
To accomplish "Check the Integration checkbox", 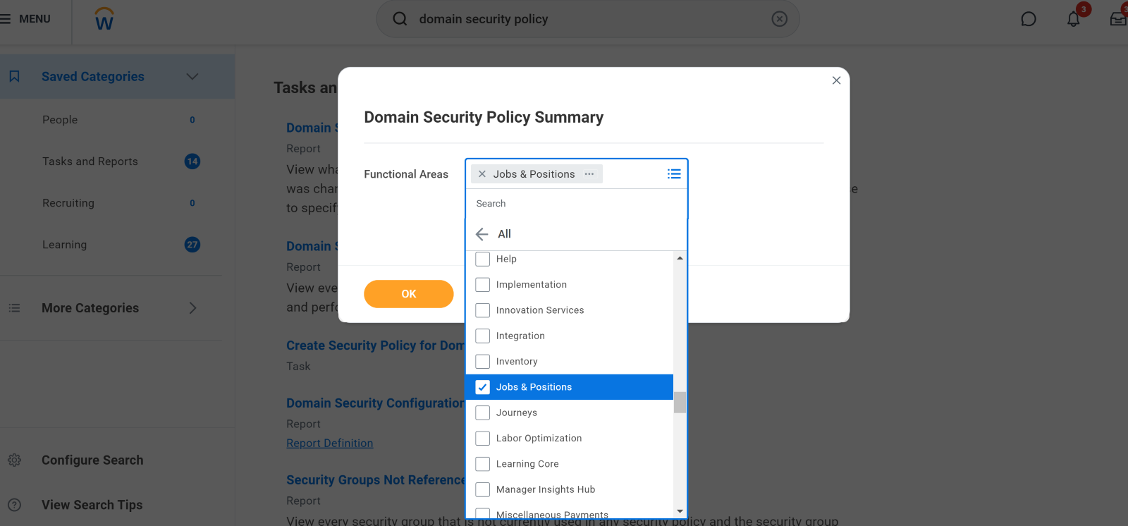I will [x=483, y=336].
